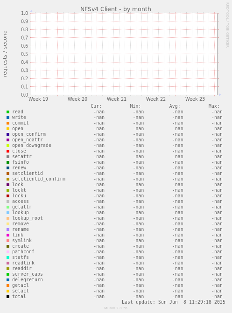Click the light blue lookup legend swatch

click(8, 213)
